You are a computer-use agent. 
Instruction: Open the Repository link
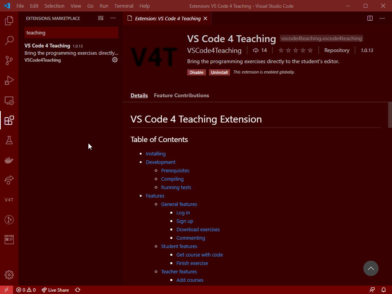click(337, 50)
